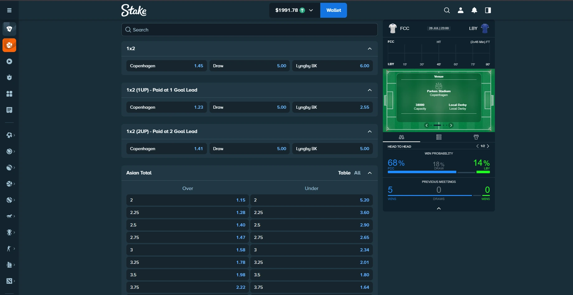Select Under 3 at 2.34
Image resolution: width=573 pixels, height=295 pixels.
click(x=312, y=250)
